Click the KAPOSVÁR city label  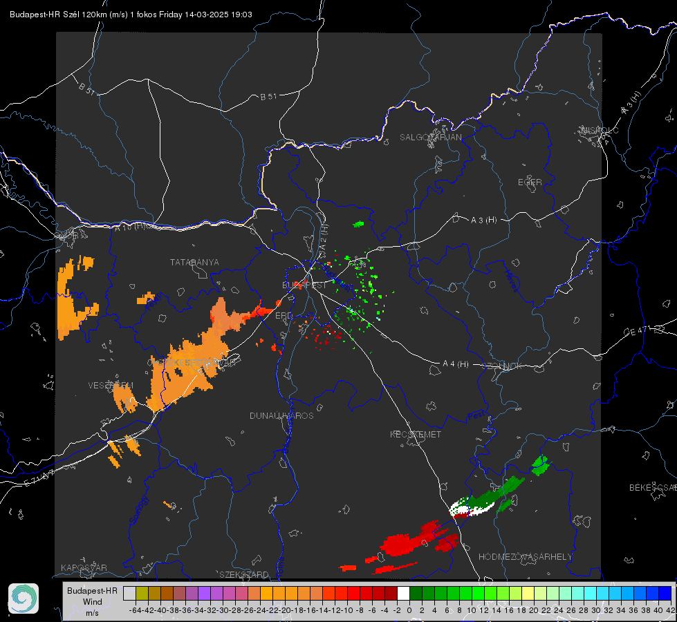click(x=84, y=567)
